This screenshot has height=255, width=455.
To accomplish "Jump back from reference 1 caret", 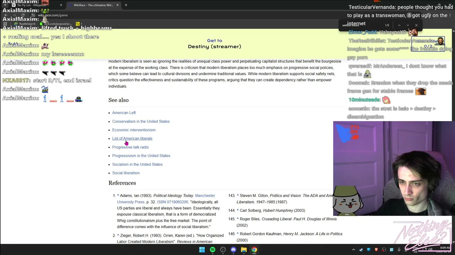I will (x=118, y=195).
